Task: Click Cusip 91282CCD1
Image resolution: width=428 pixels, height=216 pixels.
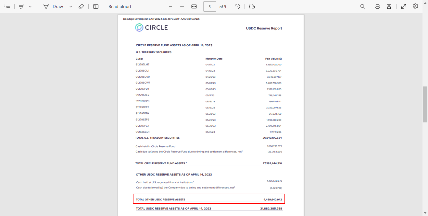Action: point(143,132)
